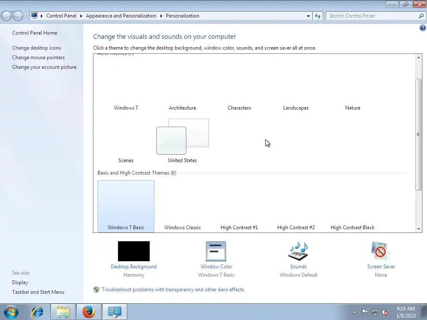Click the theme list scrollbar thumb
Image resolution: width=427 pixels, height=320 pixels.
tap(419, 135)
